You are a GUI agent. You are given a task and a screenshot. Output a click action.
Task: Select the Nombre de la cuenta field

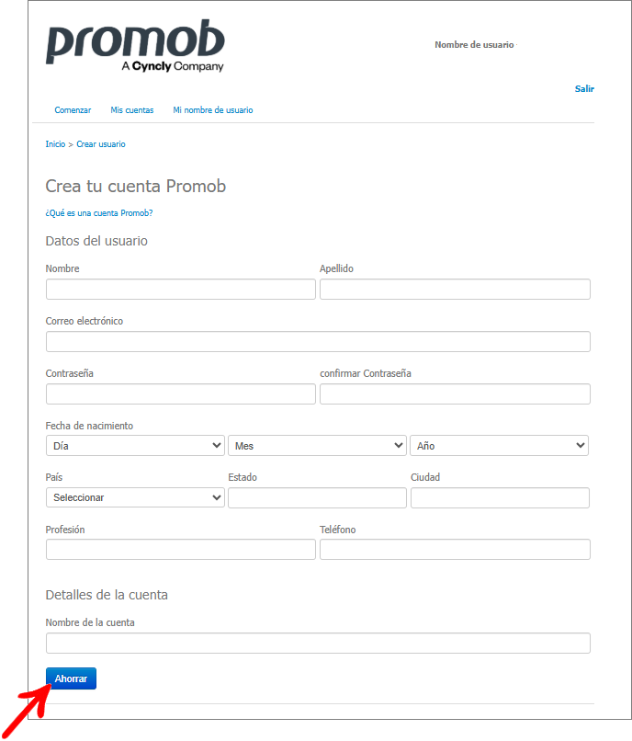click(x=318, y=644)
